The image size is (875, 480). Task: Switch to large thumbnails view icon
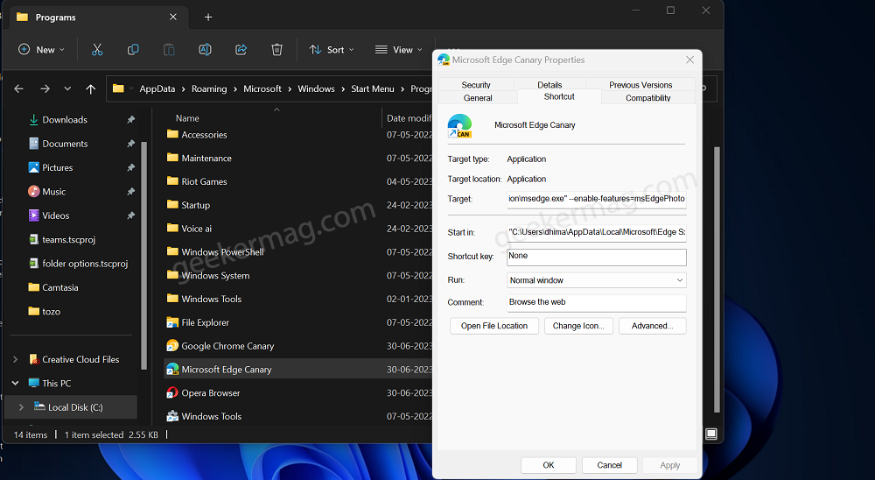coord(710,434)
